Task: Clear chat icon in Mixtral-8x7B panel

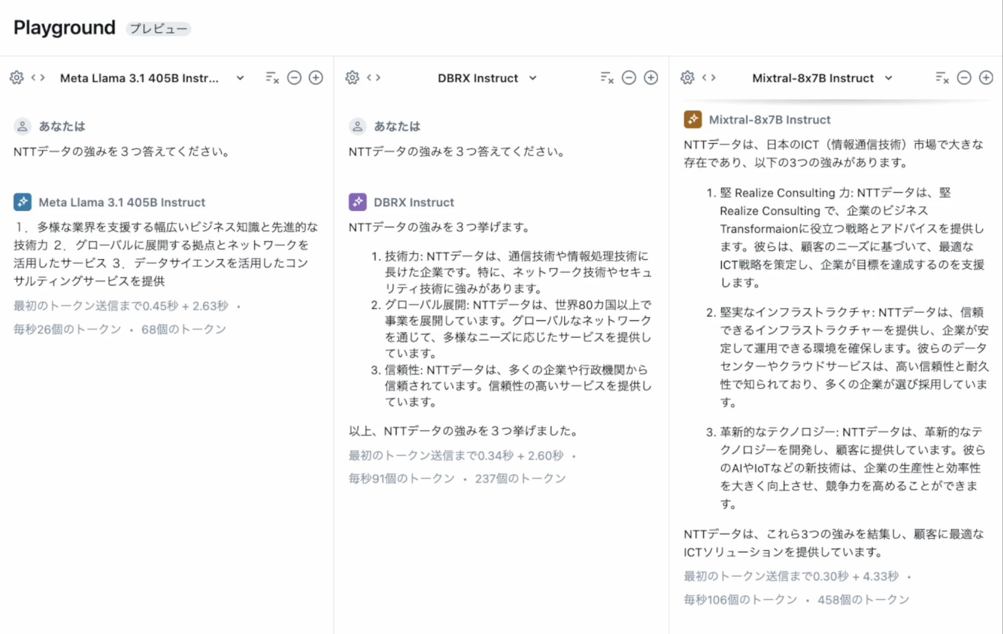Action: coord(942,78)
